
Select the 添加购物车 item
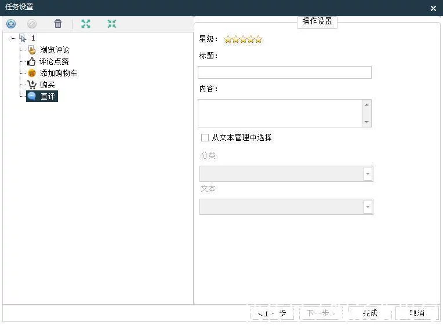59,73
